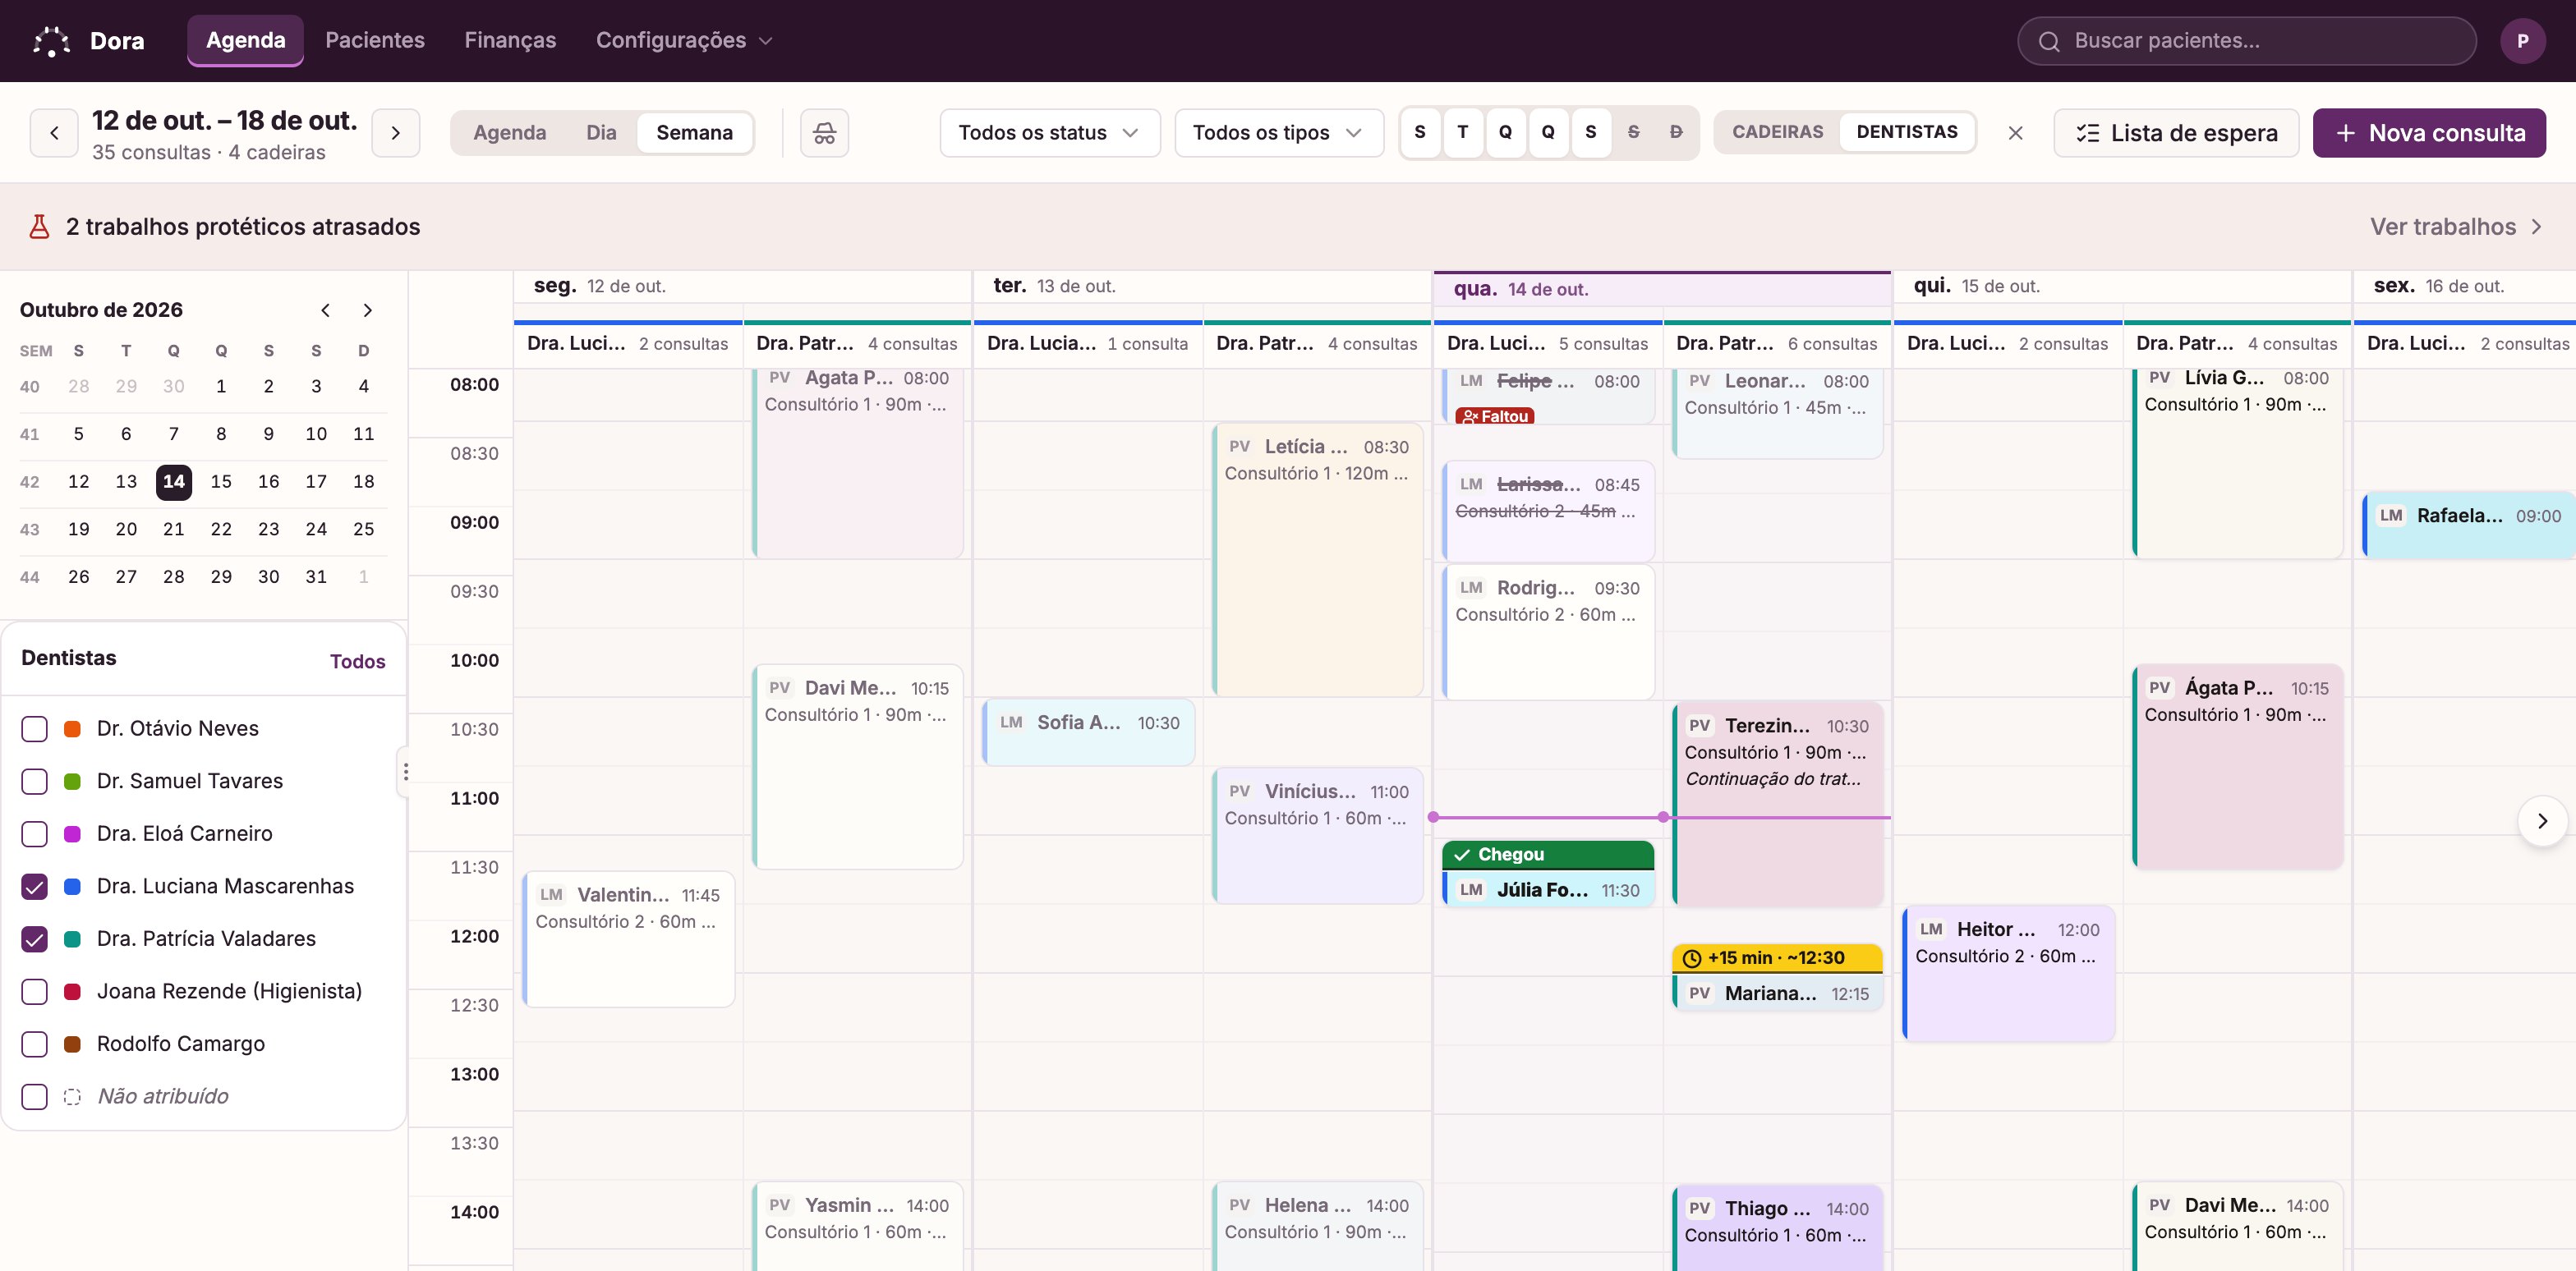Uncheck Dra. Luciana Mascarenhas checkbox
Image resolution: width=2576 pixels, height=1271 pixels.
coord(35,886)
